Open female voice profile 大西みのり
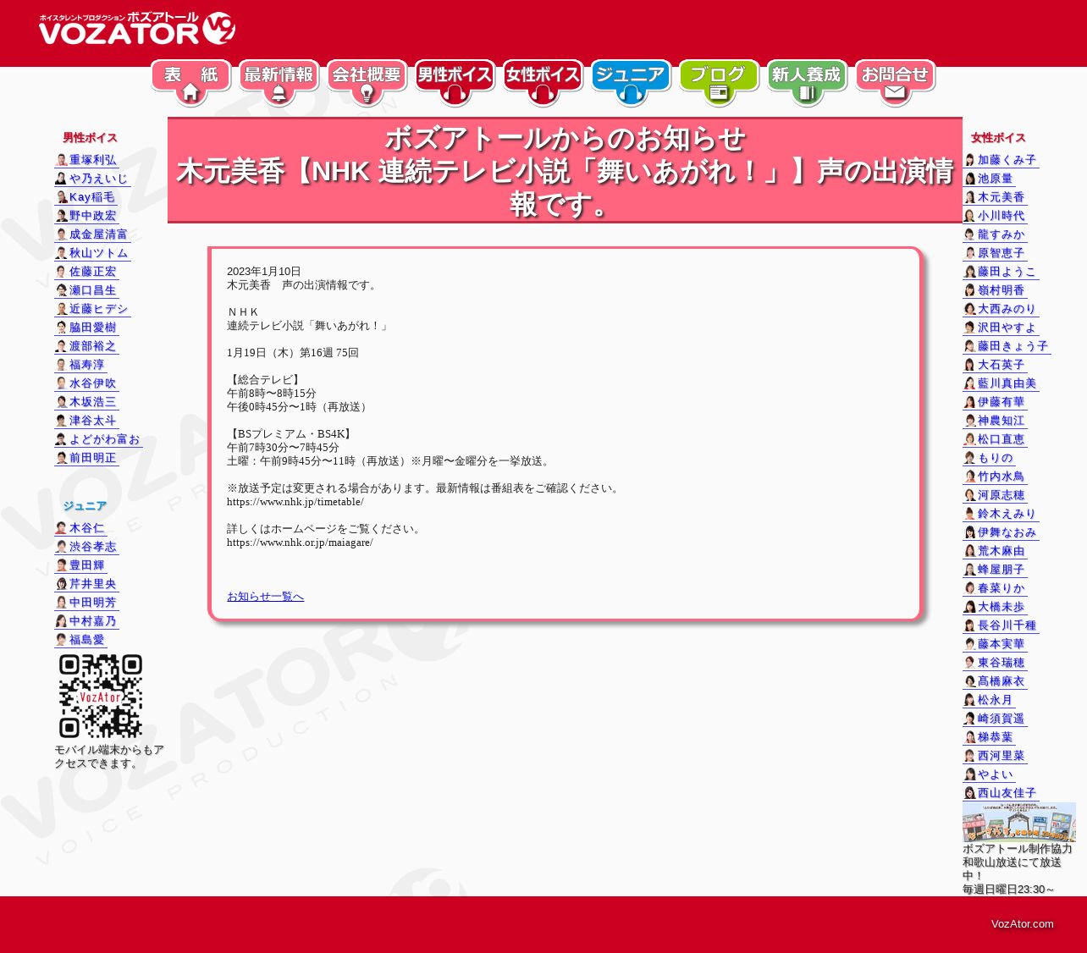The image size is (1087, 953). point(1001,309)
